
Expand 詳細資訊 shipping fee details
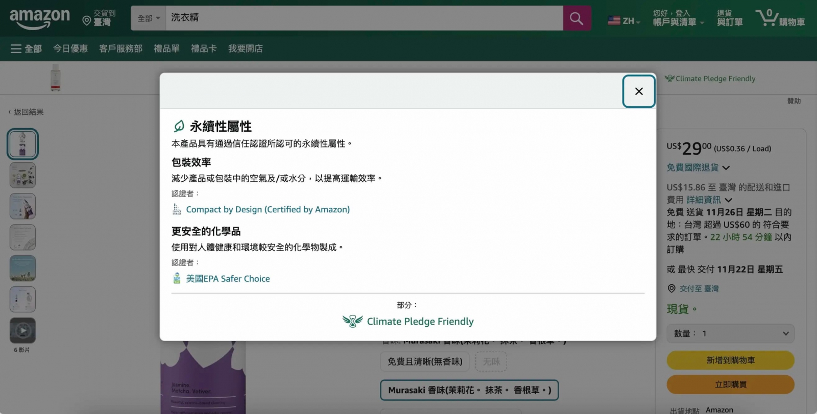(709, 200)
